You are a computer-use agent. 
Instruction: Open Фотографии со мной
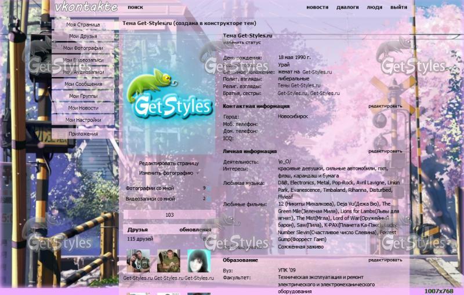tap(150, 188)
